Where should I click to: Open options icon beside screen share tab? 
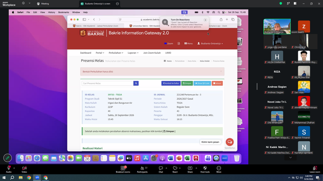click(x=118, y=4)
